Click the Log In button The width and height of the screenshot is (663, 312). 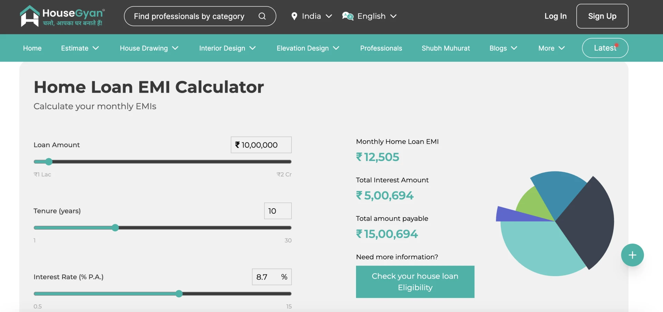555,16
